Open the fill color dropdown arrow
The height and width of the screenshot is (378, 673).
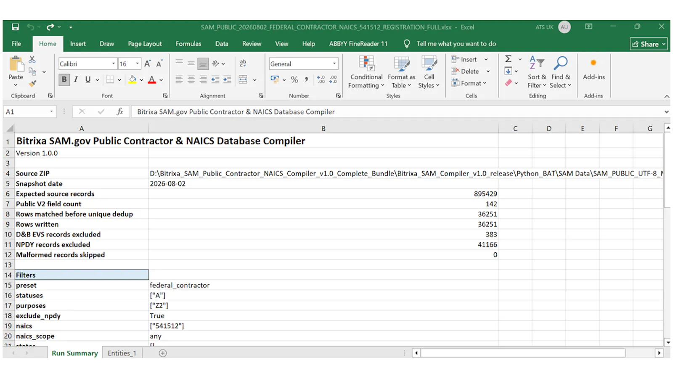pos(141,80)
